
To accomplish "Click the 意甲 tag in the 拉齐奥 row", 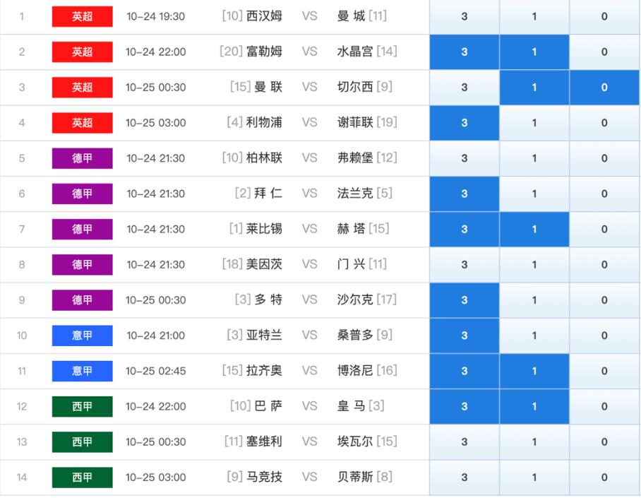I will coord(82,371).
